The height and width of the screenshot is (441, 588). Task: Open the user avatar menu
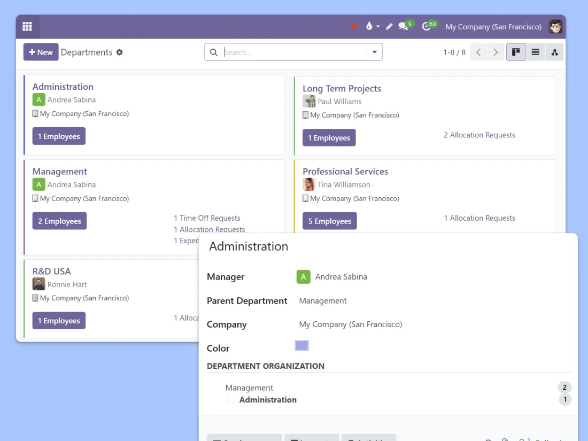coord(555,27)
